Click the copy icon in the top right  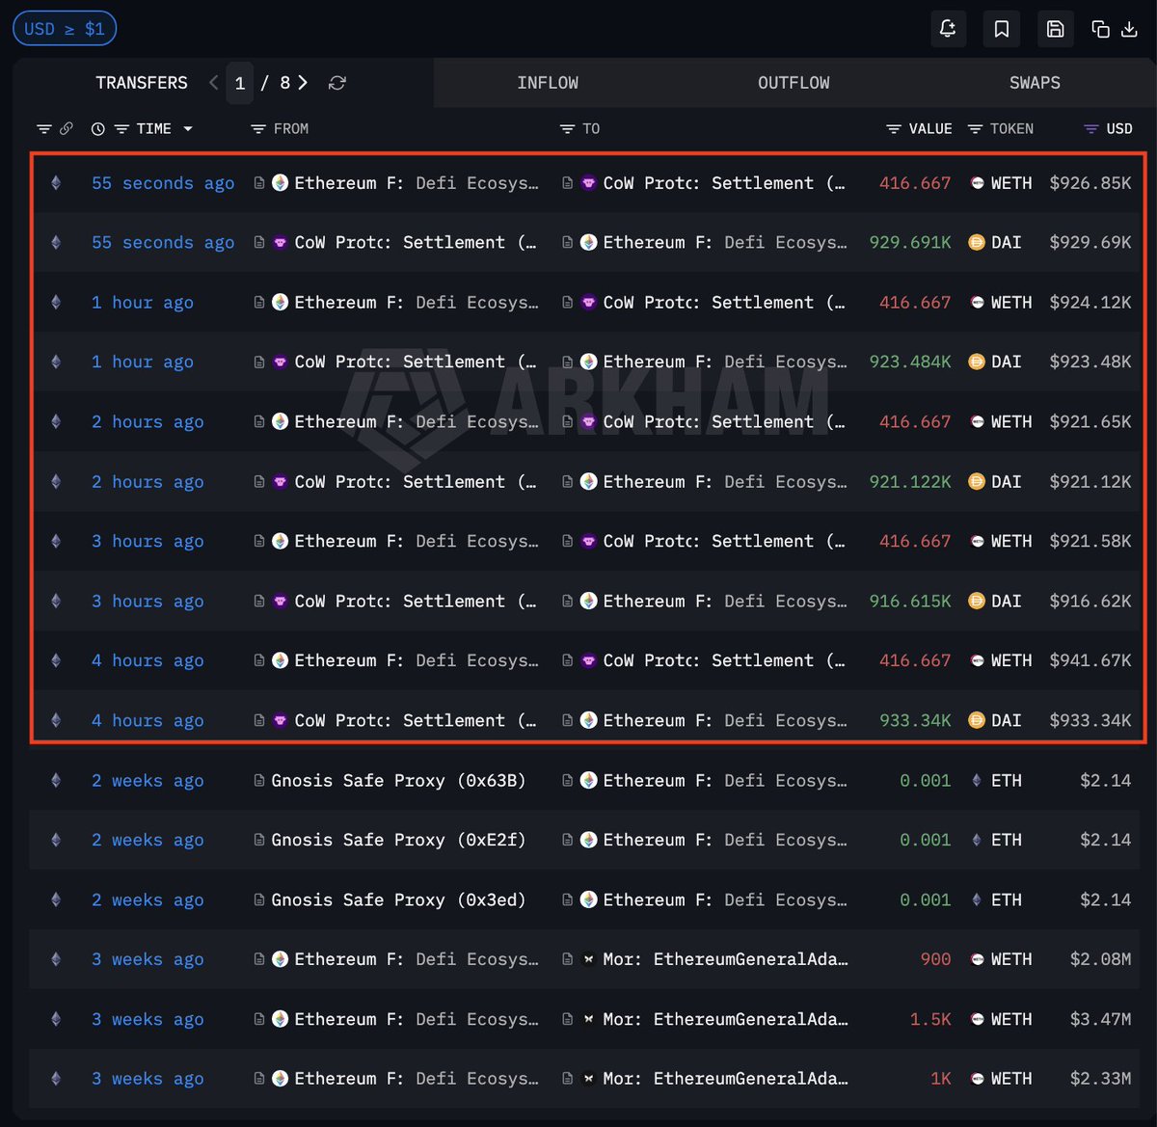[x=1100, y=29]
